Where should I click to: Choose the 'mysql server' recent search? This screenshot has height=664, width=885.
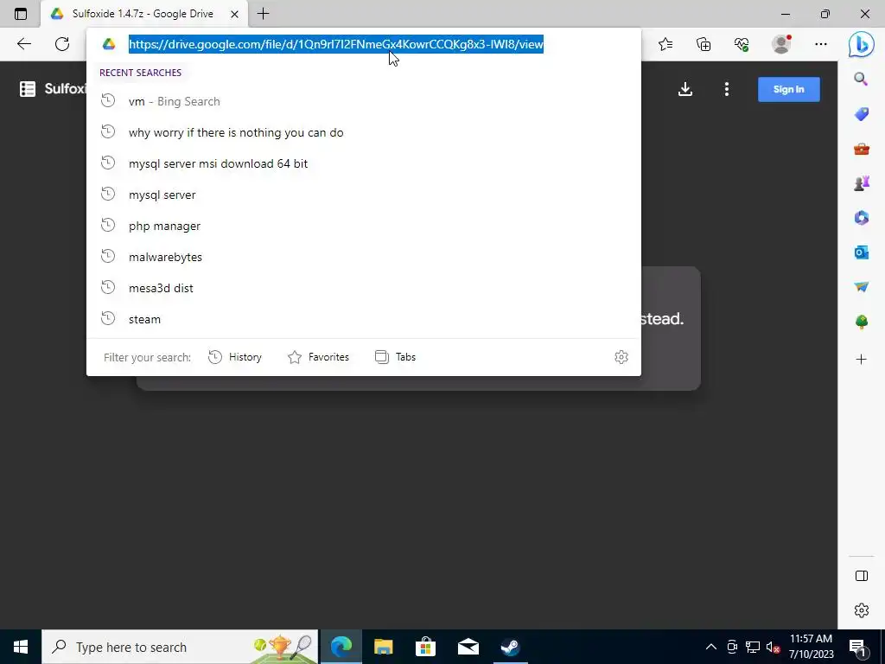point(364,195)
